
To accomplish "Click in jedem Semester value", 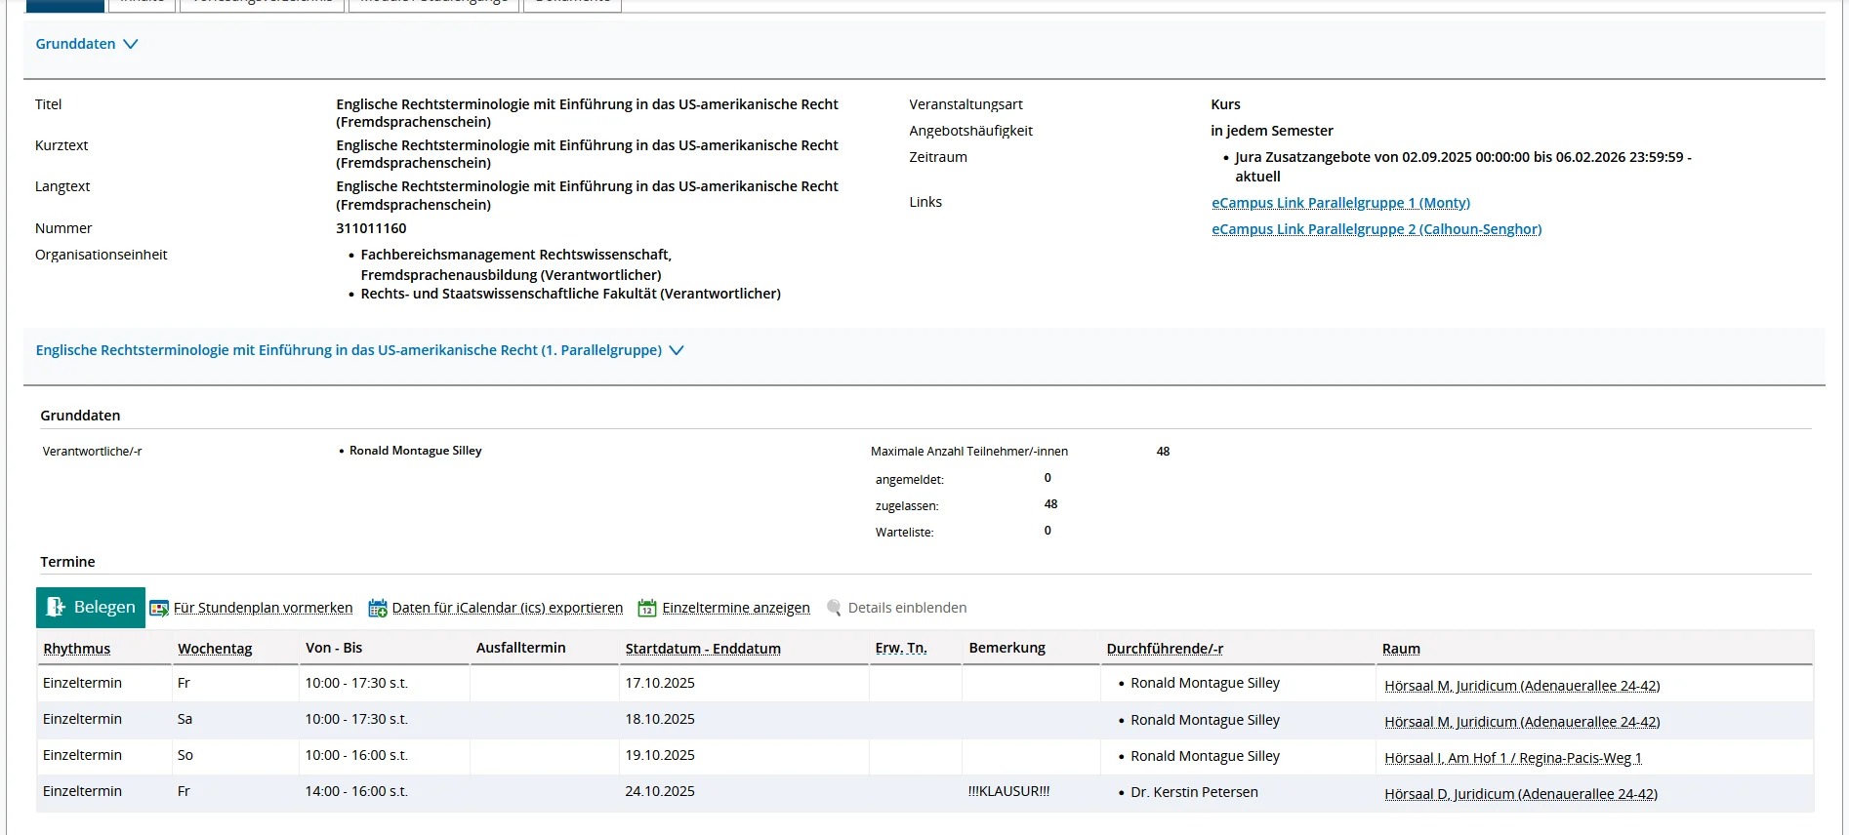I will (1271, 131).
